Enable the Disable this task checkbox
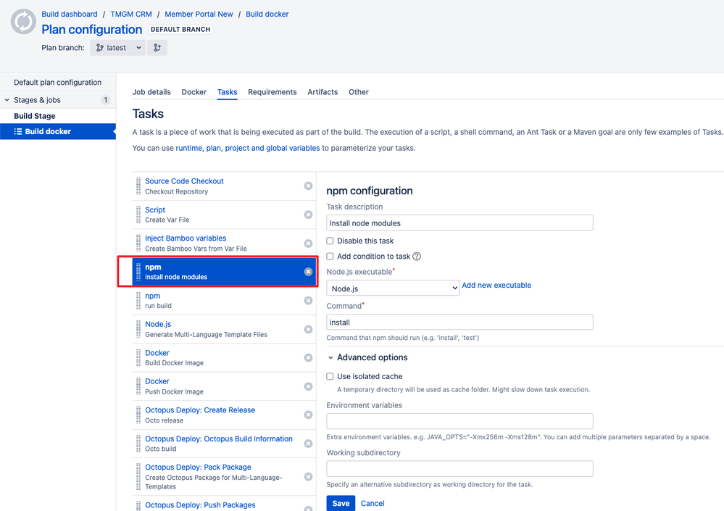The height and width of the screenshot is (511, 724). coord(330,241)
